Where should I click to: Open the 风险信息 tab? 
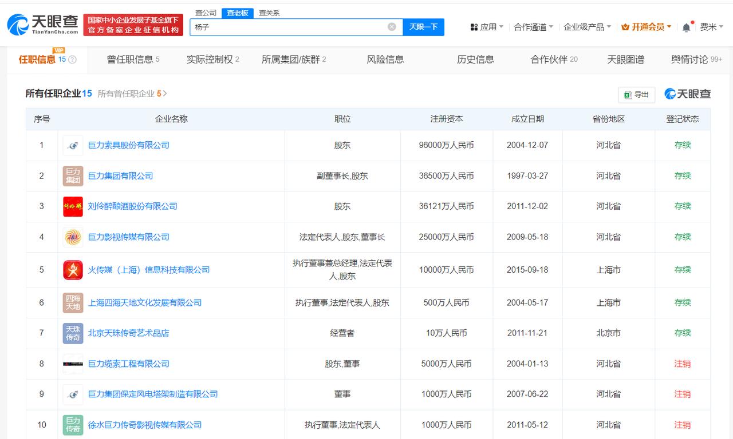pyautogui.click(x=385, y=59)
